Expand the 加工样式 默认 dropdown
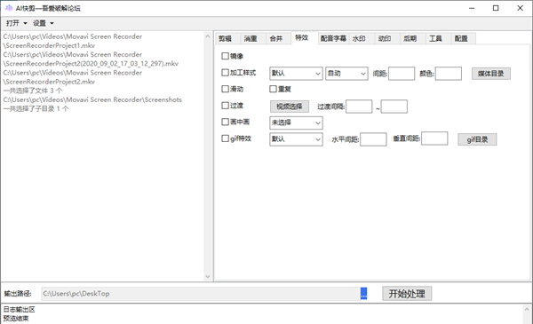 296,74
